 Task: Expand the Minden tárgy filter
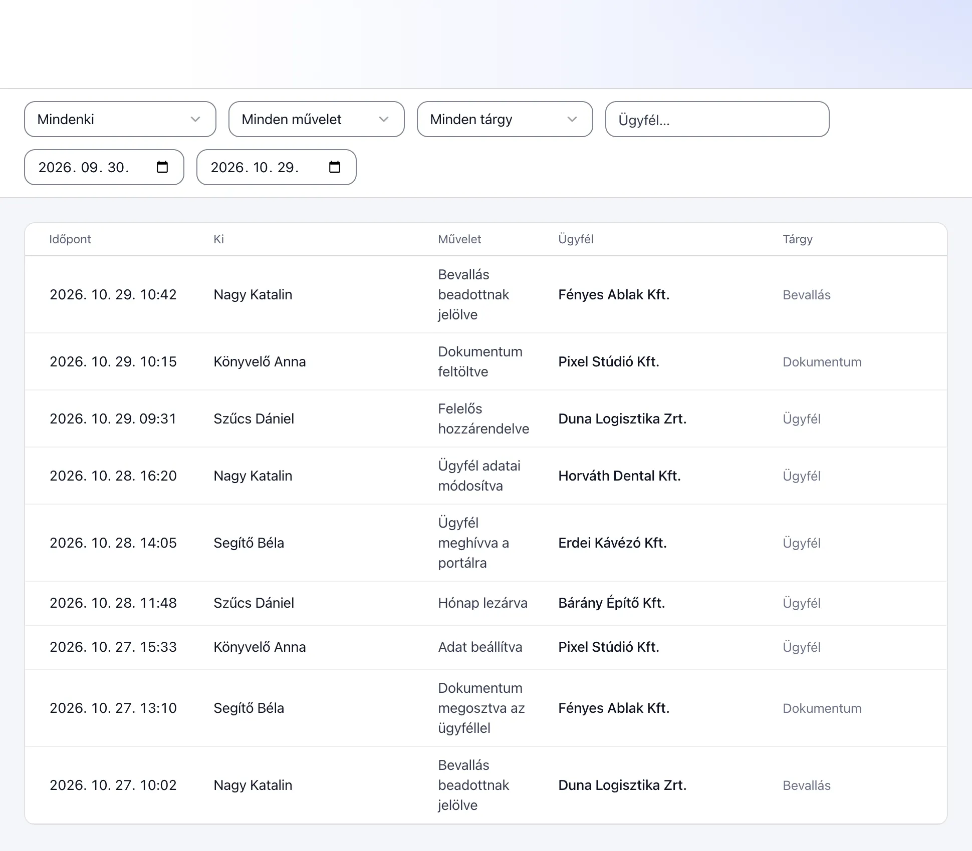click(x=505, y=119)
